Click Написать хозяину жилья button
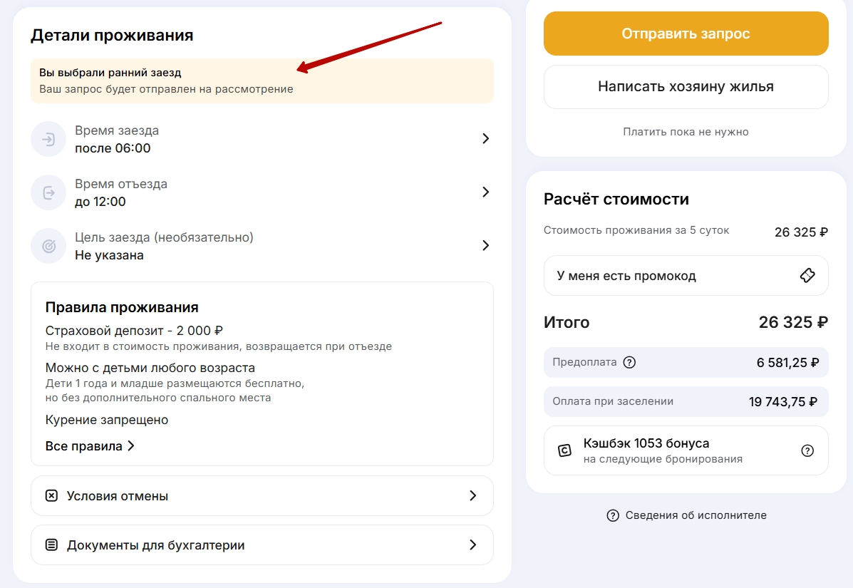Image resolution: width=853 pixels, height=588 pixels. point(686,86)
